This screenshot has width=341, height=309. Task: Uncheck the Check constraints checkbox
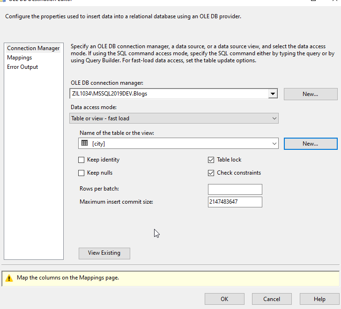211,173
